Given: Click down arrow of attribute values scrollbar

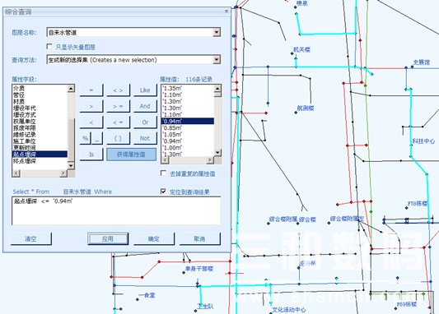Looking at the screenshot, I should (217, 153).
